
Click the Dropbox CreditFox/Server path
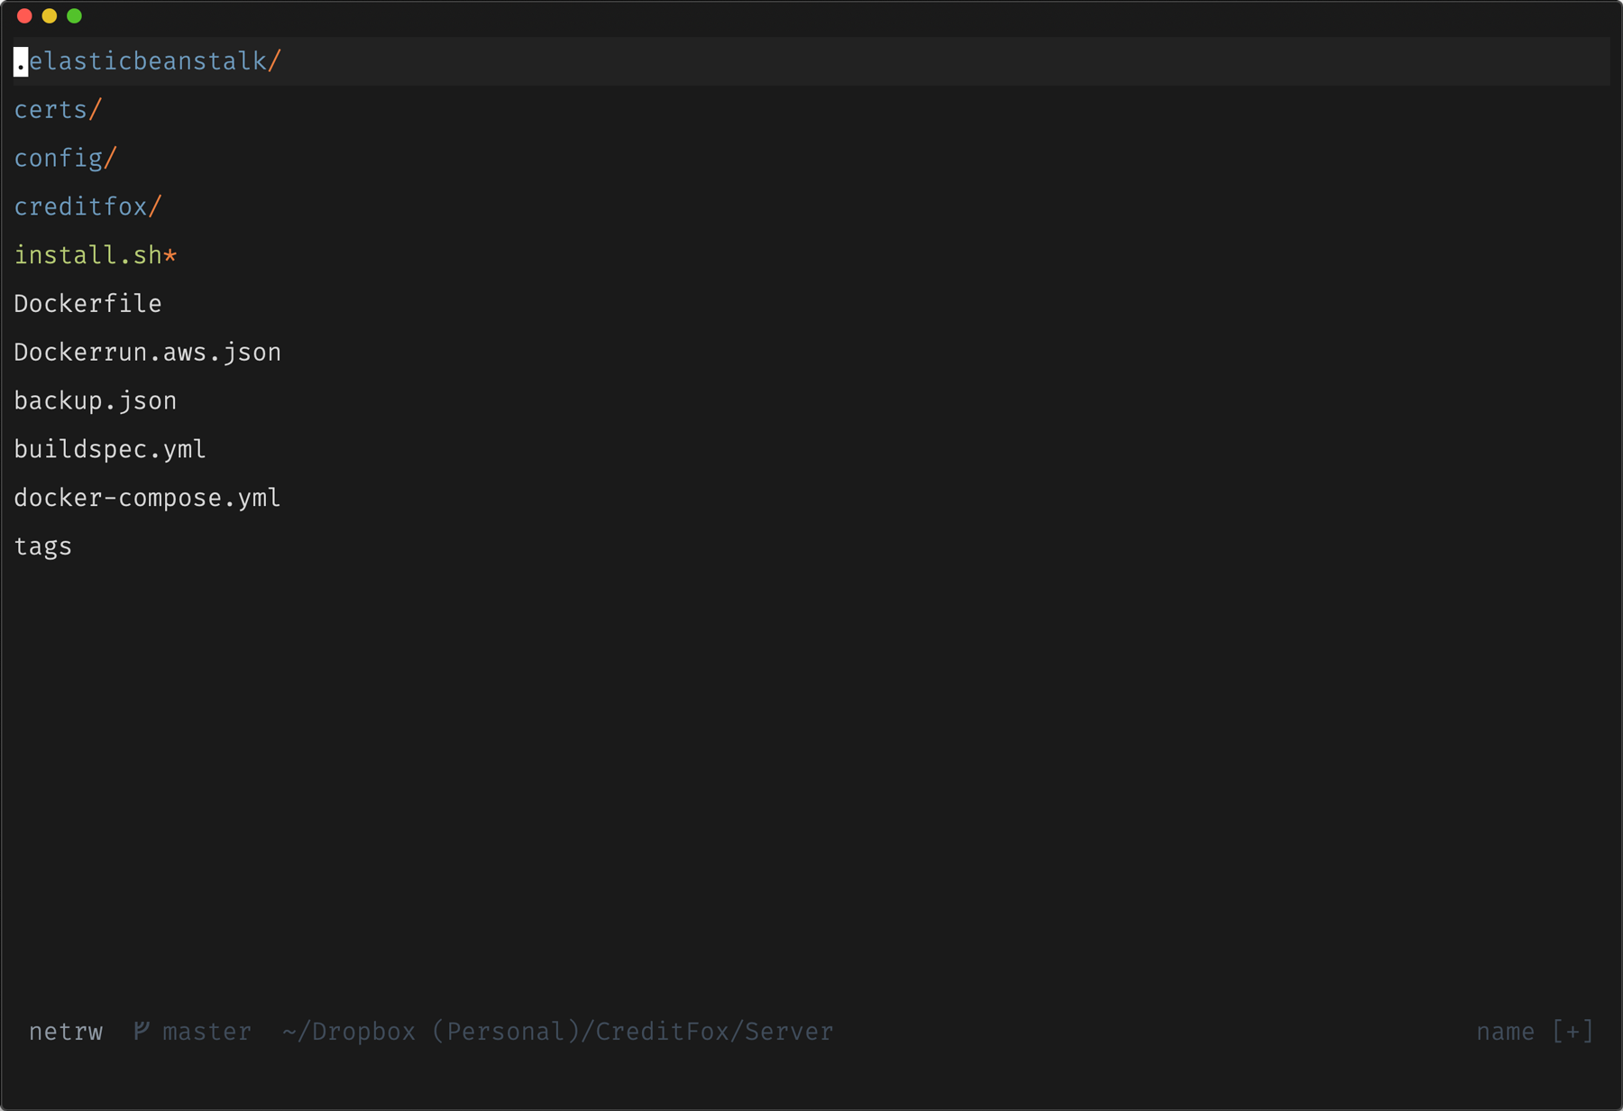pyautogui.click(x=557, y=1032)
